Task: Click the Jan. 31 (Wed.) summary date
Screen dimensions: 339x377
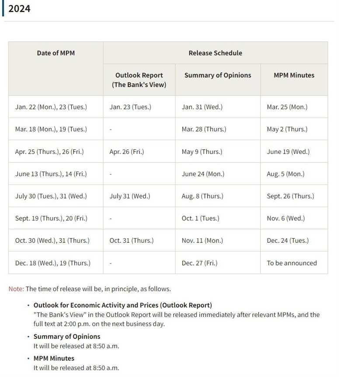Action: [x=202, y=107]
